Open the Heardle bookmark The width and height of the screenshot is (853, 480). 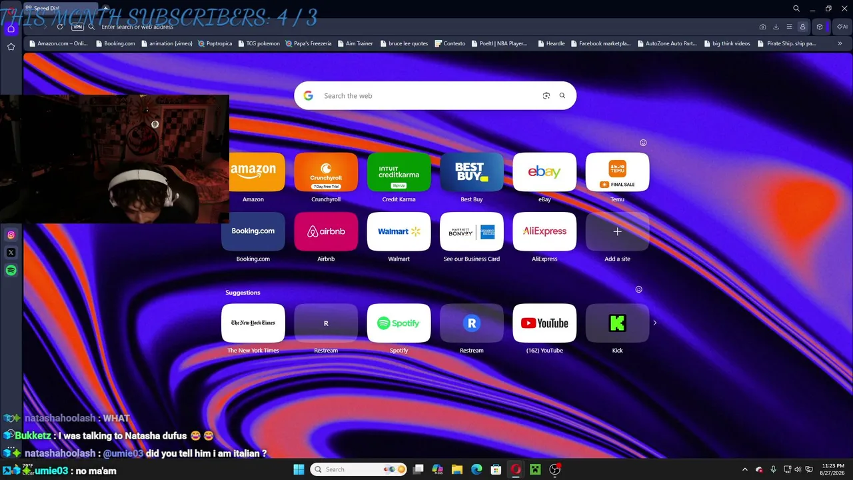550,43
